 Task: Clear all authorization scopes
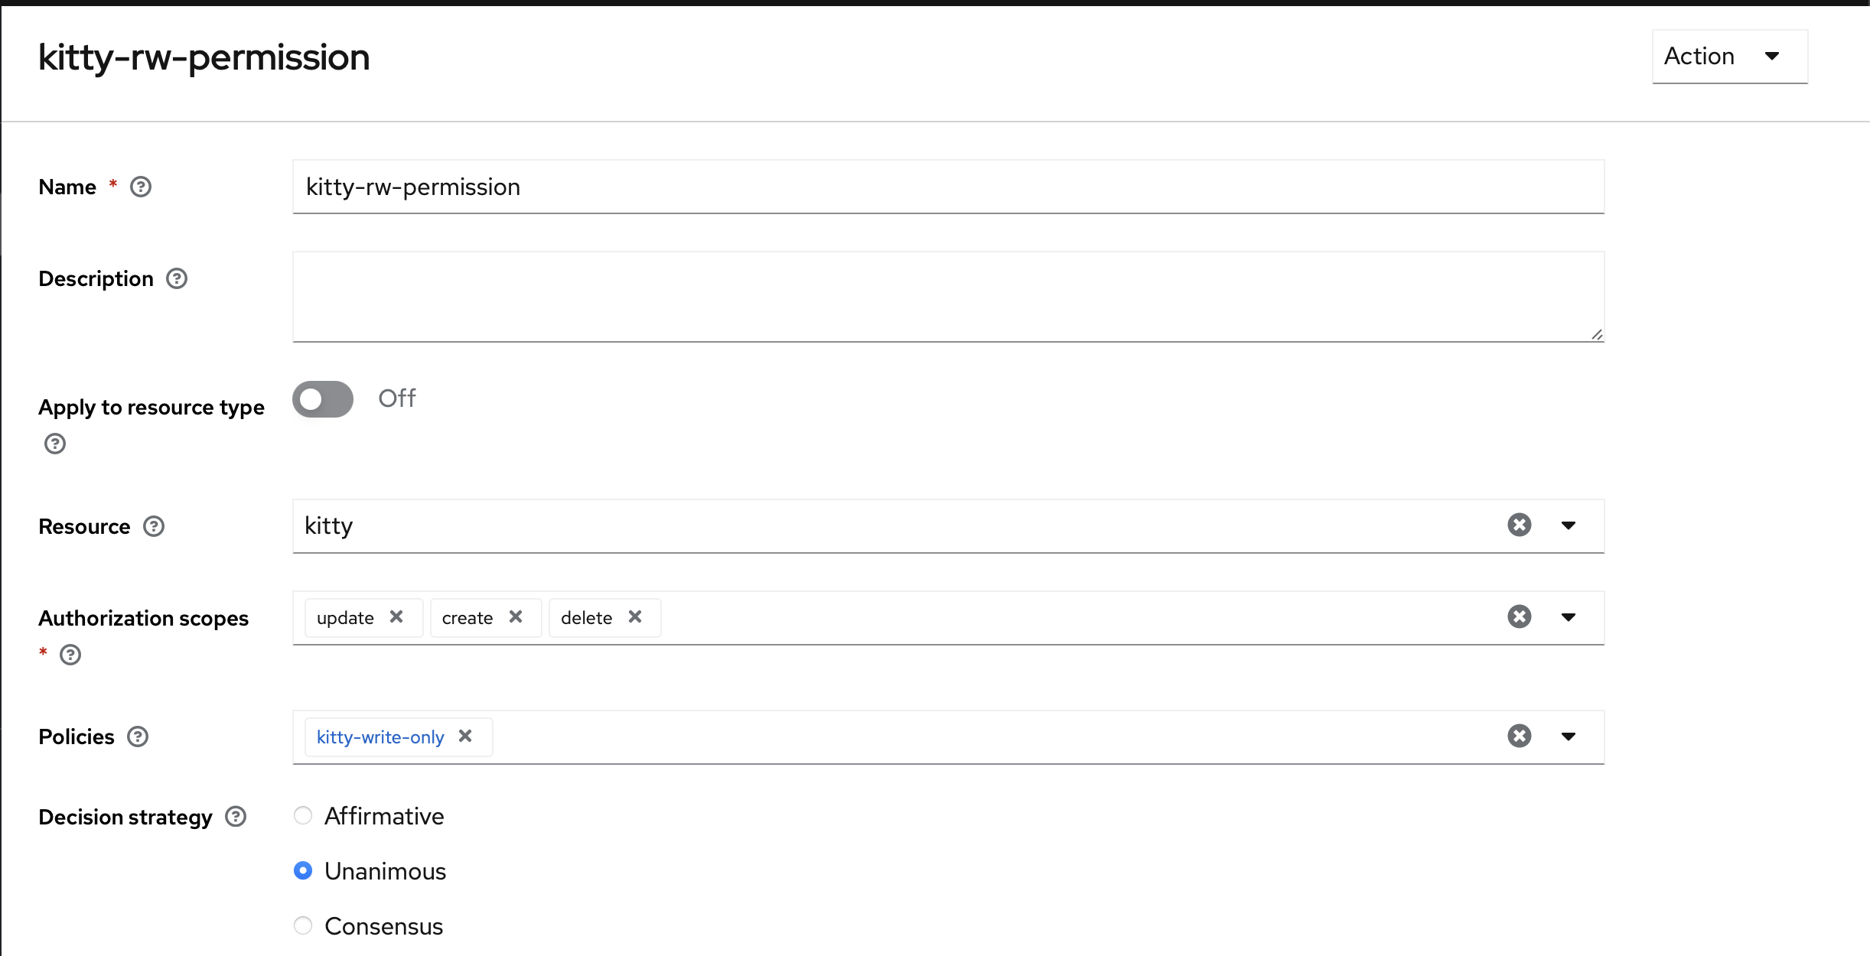1520,616
